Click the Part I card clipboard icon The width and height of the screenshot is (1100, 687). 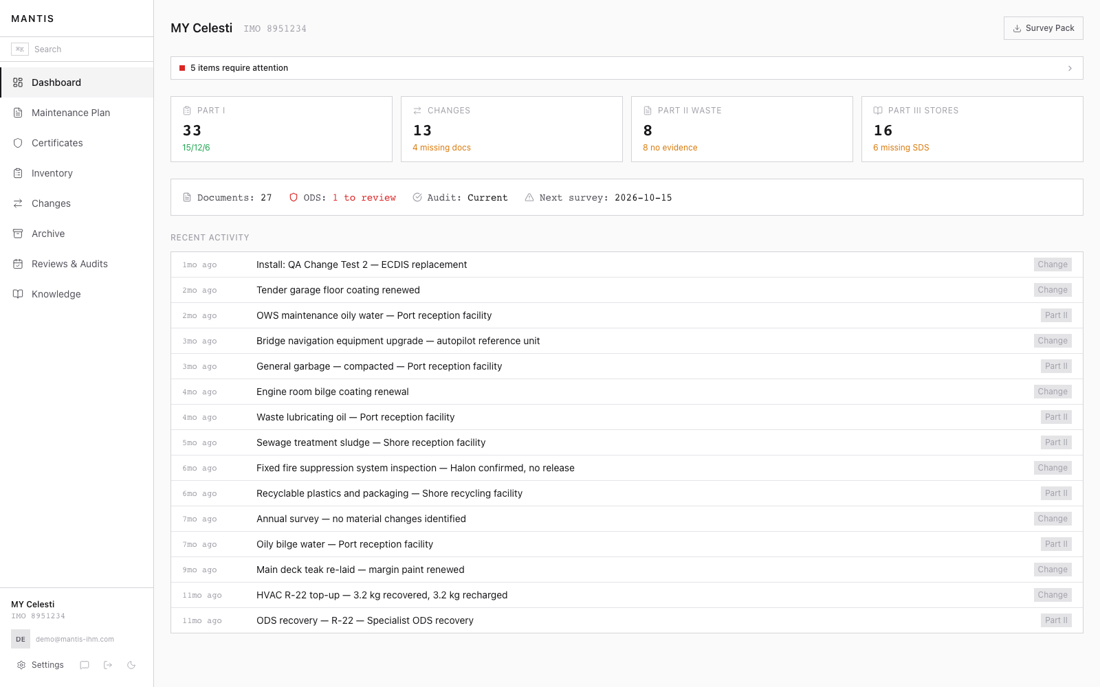(x=187, y=111)
